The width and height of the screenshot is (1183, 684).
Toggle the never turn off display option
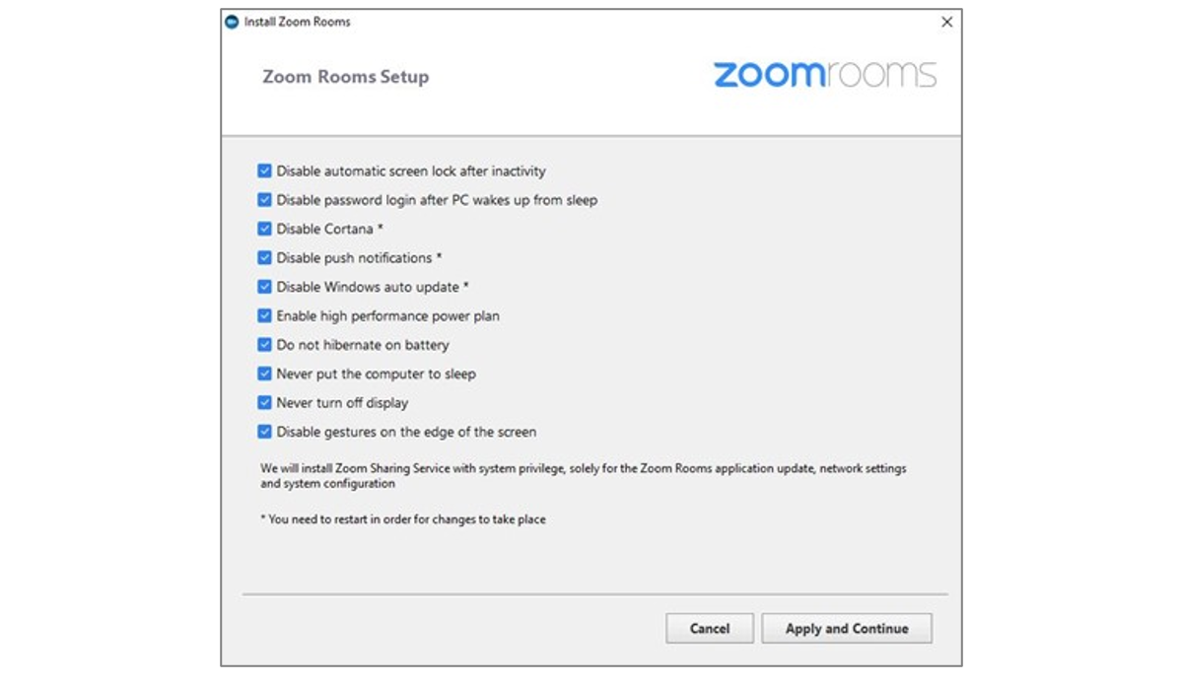pos(264,402)
